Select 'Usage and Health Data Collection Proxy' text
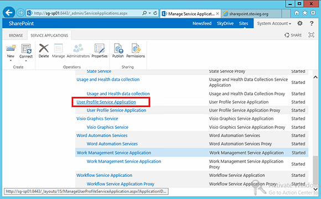Image resolution: width=321 pixels, height=199 pixels. tap(247, 93)
